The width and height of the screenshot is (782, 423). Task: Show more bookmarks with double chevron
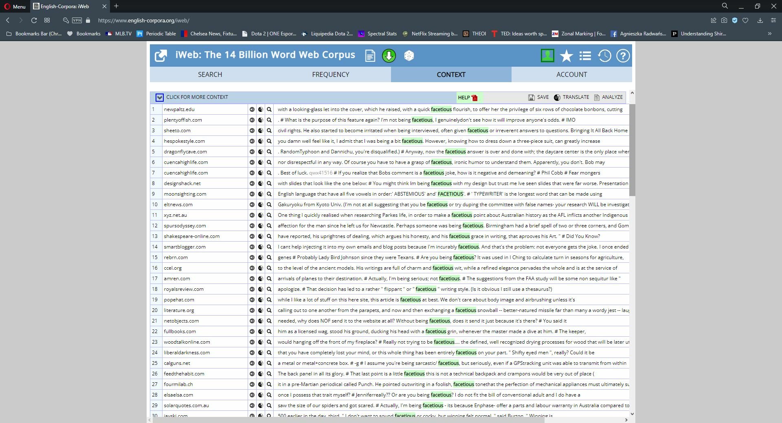770,34
